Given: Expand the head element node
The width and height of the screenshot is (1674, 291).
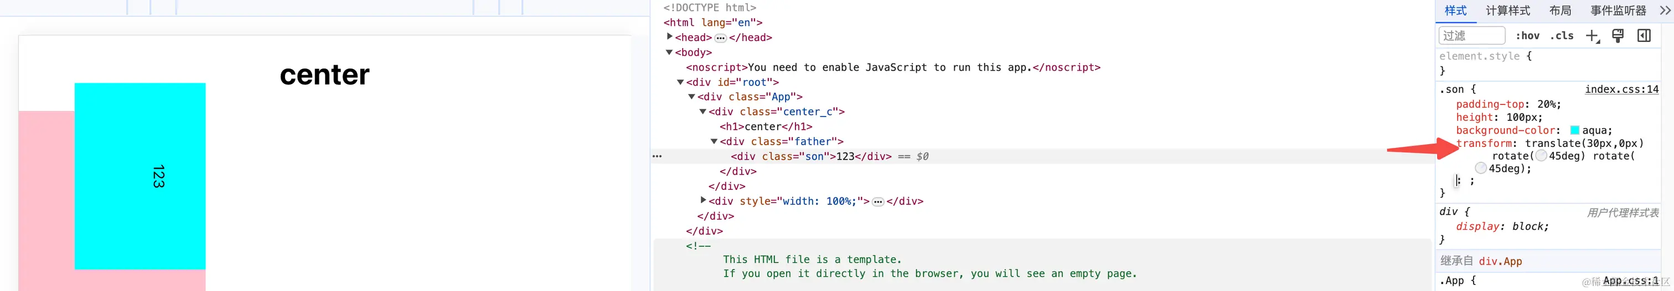Looking at the screenshot, I should tap(669, 37).
